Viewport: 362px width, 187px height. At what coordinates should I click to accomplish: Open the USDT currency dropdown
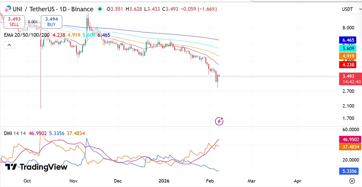(351, 9)
